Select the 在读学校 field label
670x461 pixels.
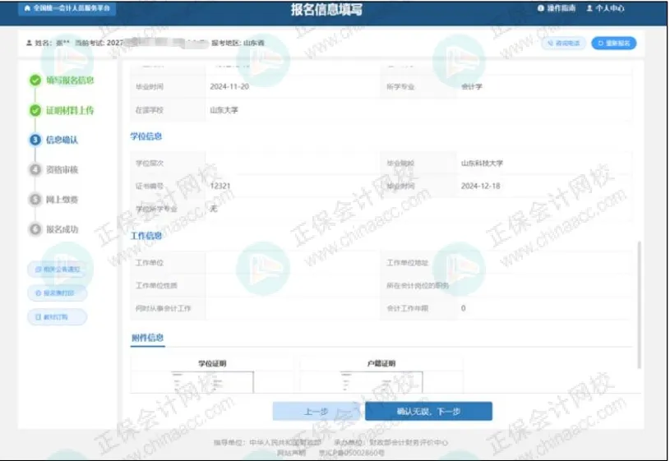tap(150, 110)
